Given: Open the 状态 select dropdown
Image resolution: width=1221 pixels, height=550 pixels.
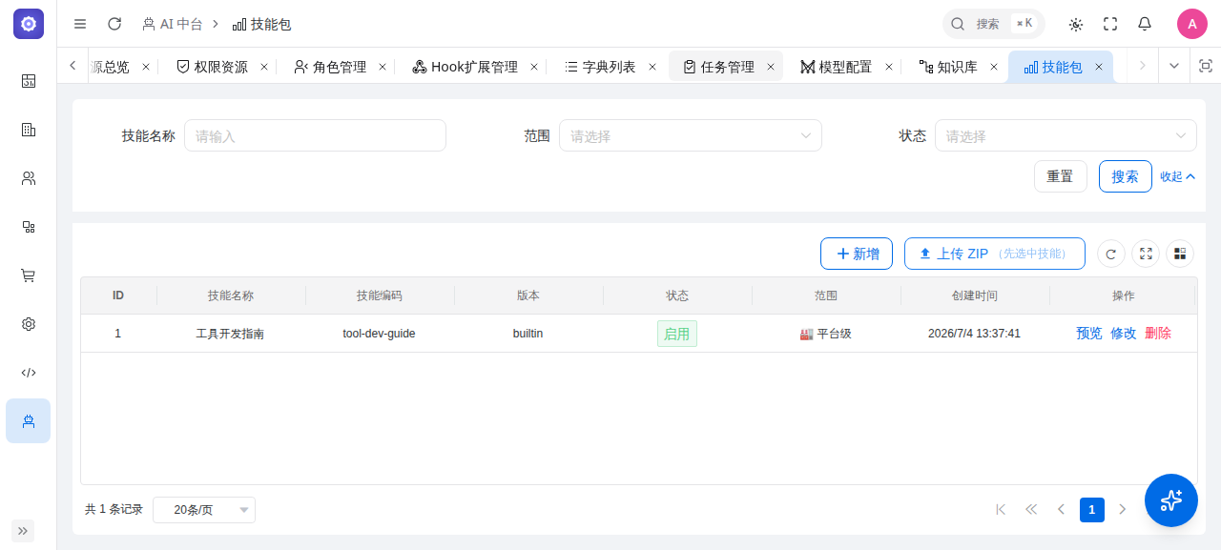Looking at the screenshot, I should [x=1066, y=135].
